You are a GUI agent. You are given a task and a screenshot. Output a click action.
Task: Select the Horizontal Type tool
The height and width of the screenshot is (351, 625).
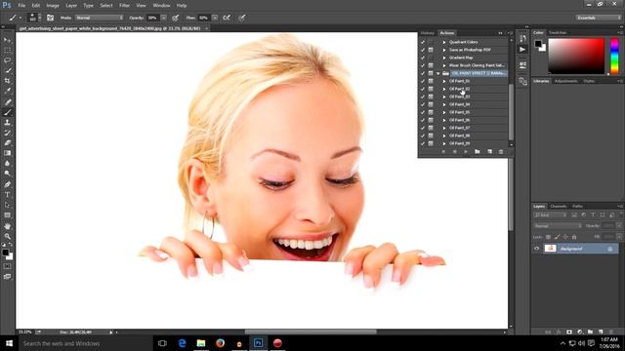[x=7, y=195]
